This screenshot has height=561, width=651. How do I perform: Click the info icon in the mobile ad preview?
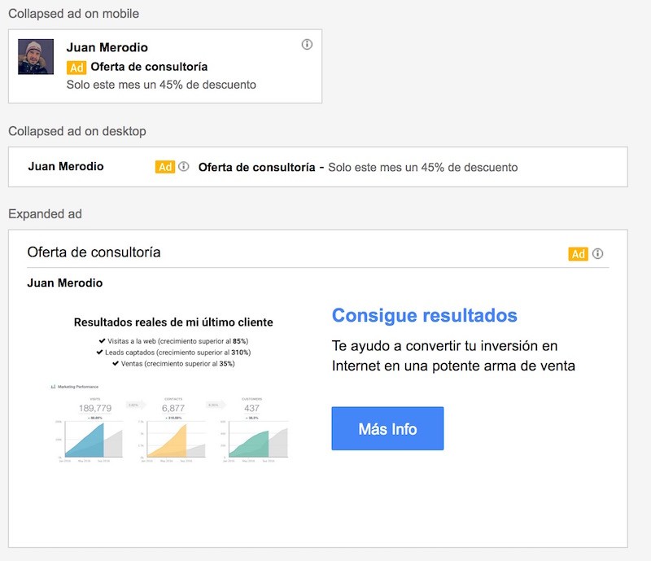[307, 45]
